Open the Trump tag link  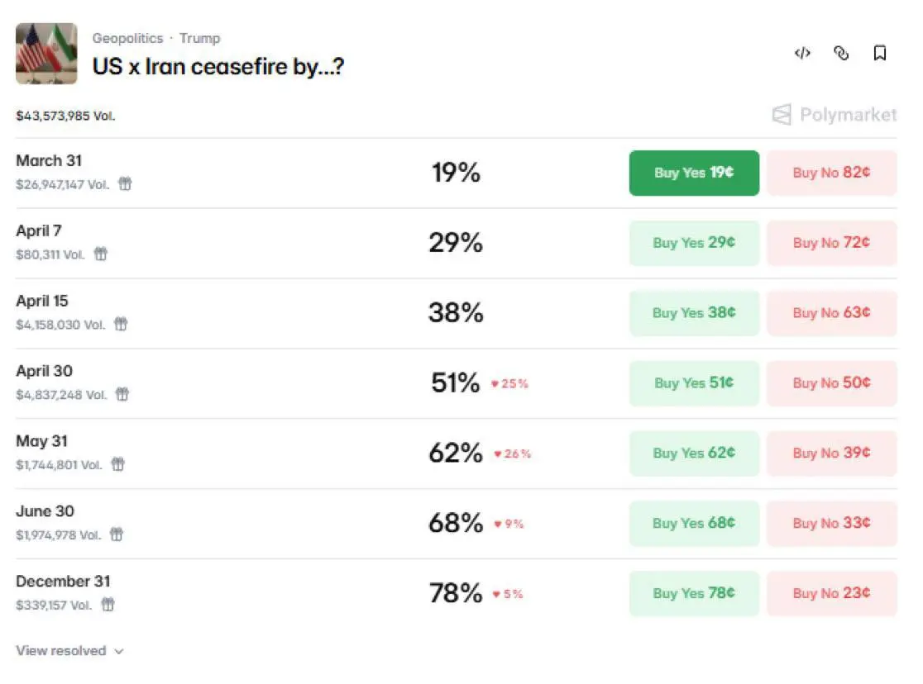(x=200, y=38)
